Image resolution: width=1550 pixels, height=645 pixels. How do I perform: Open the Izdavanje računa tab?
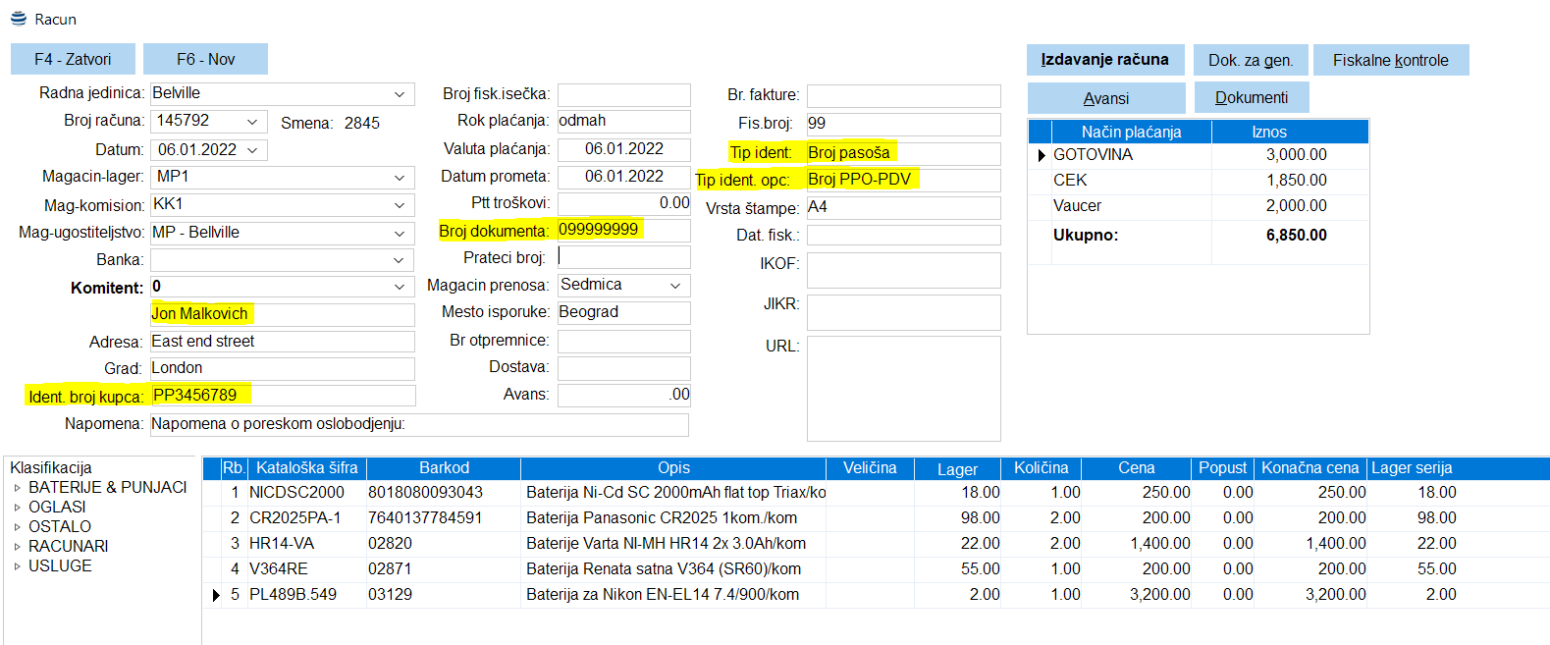[x=1104, y=60]
